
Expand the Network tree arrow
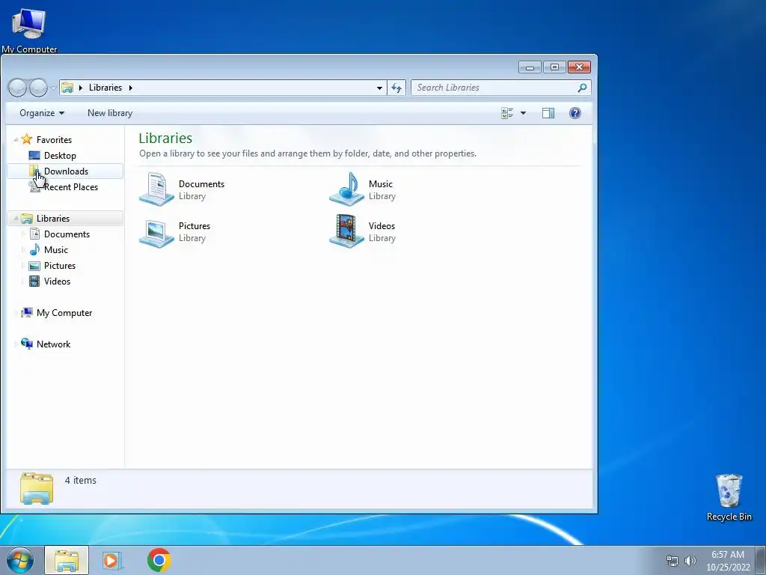click(16, 344)
